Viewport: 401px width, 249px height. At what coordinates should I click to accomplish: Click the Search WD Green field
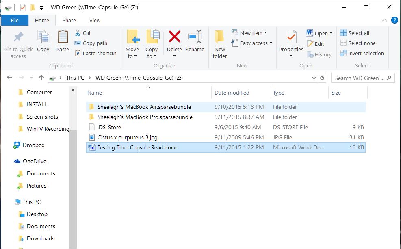point(363,78)
